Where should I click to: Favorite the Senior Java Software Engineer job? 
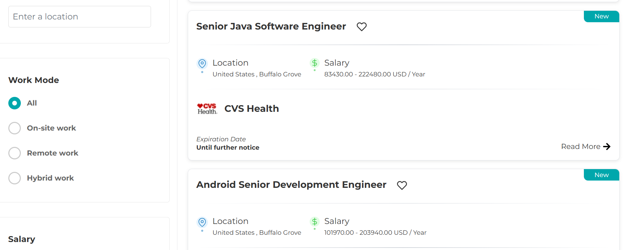(362, 27)
